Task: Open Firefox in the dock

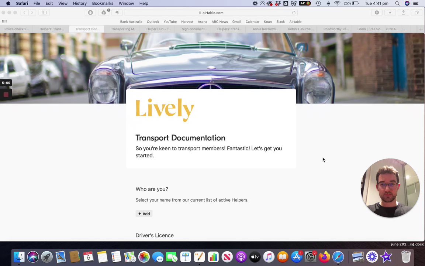Action: (x=324, y=257)
